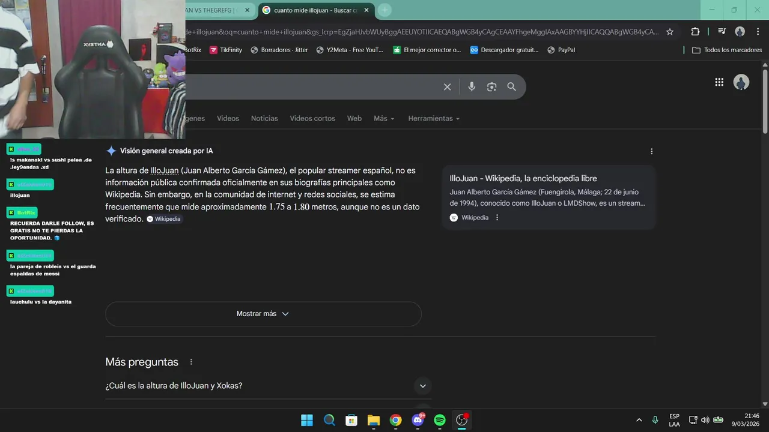Open File Explorer from the taskbar
This screenshot has width=769, height=432.
[x=374, y=420]
